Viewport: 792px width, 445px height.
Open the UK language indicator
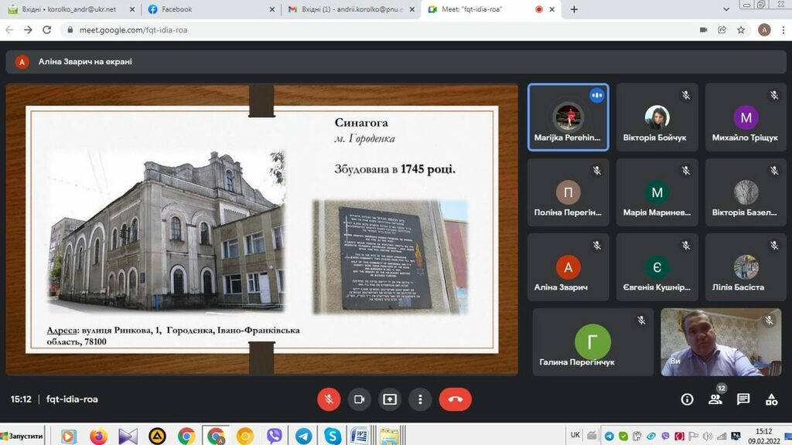coord(575,435)
